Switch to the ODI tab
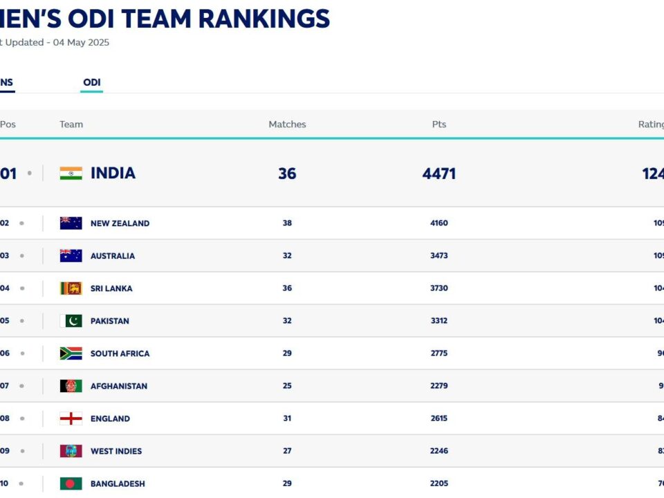This screenshot has height=498, width=664. click(x=91, y=83)
